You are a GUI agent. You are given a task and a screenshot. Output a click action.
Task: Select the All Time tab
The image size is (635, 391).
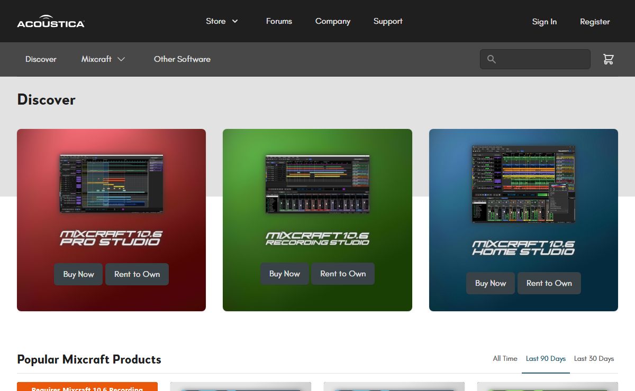[x=505, y=358]
